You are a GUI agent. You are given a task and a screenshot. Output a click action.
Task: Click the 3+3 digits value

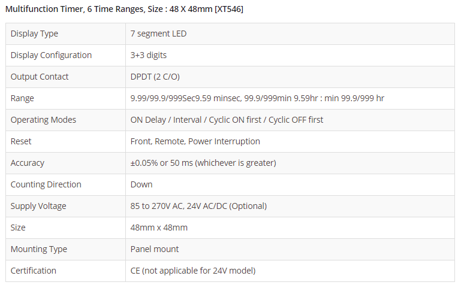(x=148, y=55)
